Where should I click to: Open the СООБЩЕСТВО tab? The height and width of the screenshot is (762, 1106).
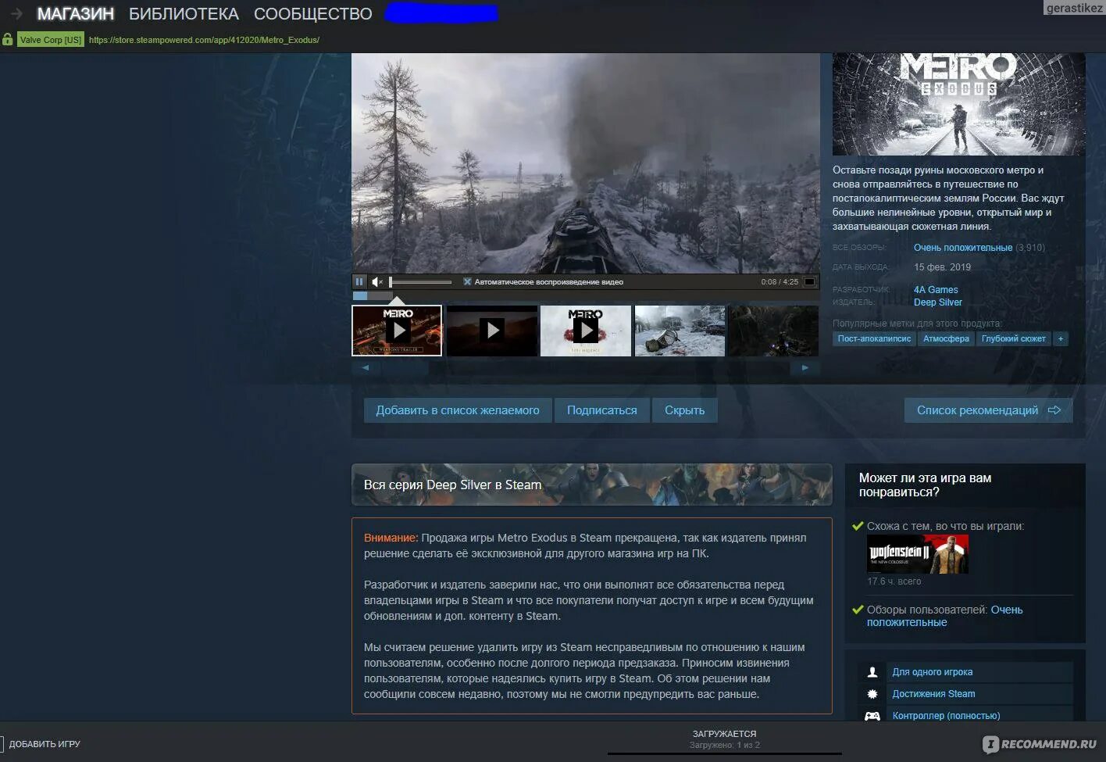point(313,14)
